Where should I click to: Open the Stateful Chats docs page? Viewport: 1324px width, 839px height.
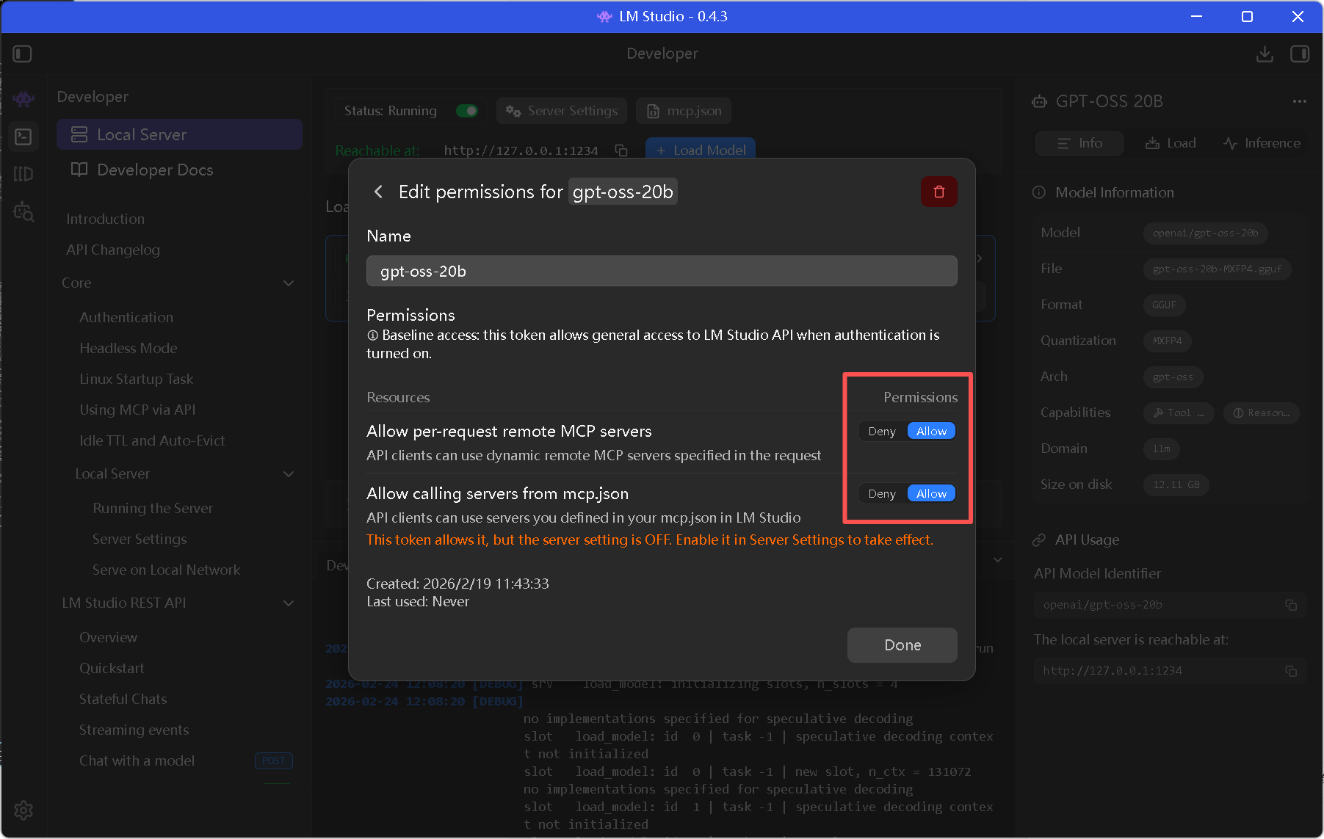(x=123, y=699)
